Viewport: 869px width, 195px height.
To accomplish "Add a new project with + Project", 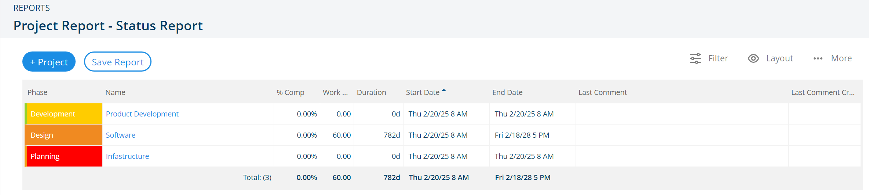I will 49,62.
